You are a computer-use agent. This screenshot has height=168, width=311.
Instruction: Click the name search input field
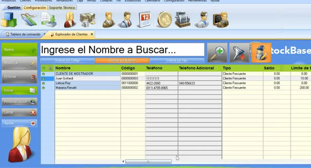click(122, 50)
